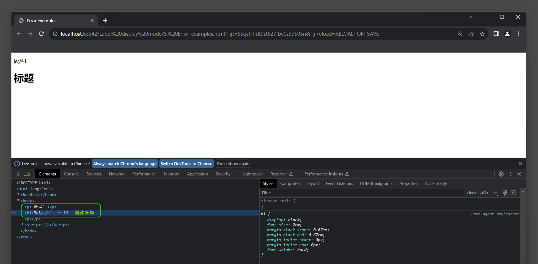Image resolution: width=538 pixels, height=264 pixels.
Task: Switch to Security panel
Action: 223,174
